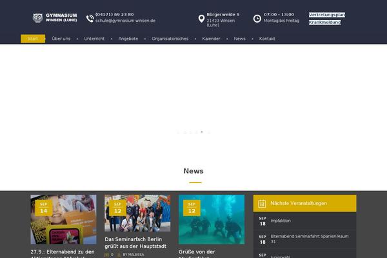Image resolution: width=387 pixels, height=258 pixels.
Task: Click the calendar icon in Nächste Veranstaltungen header
Action: [x=262, y=204]
